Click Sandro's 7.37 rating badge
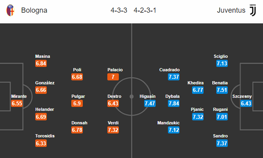This screenshot has height=158, width=263. [x=222, y=143]
